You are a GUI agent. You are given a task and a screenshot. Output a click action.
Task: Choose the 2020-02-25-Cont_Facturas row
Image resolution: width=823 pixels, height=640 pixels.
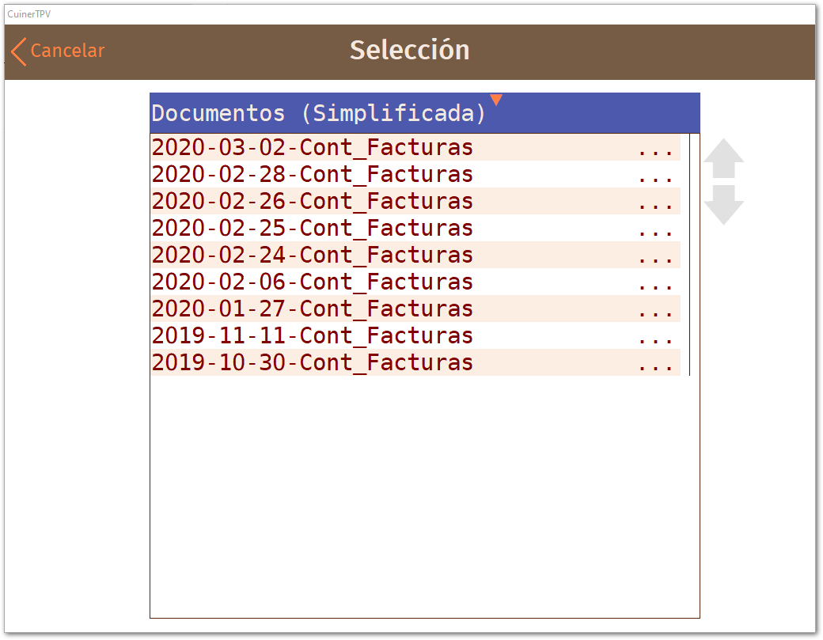pyautogui.click(x=415, y=228)
